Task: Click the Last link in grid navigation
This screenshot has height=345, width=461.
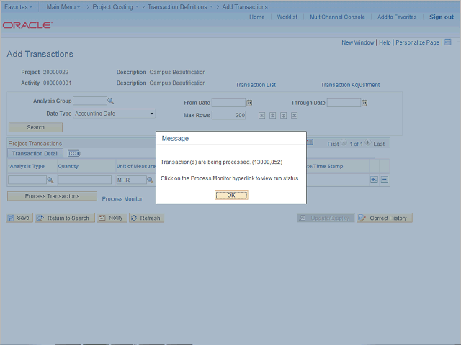Action: pos(379,144)
